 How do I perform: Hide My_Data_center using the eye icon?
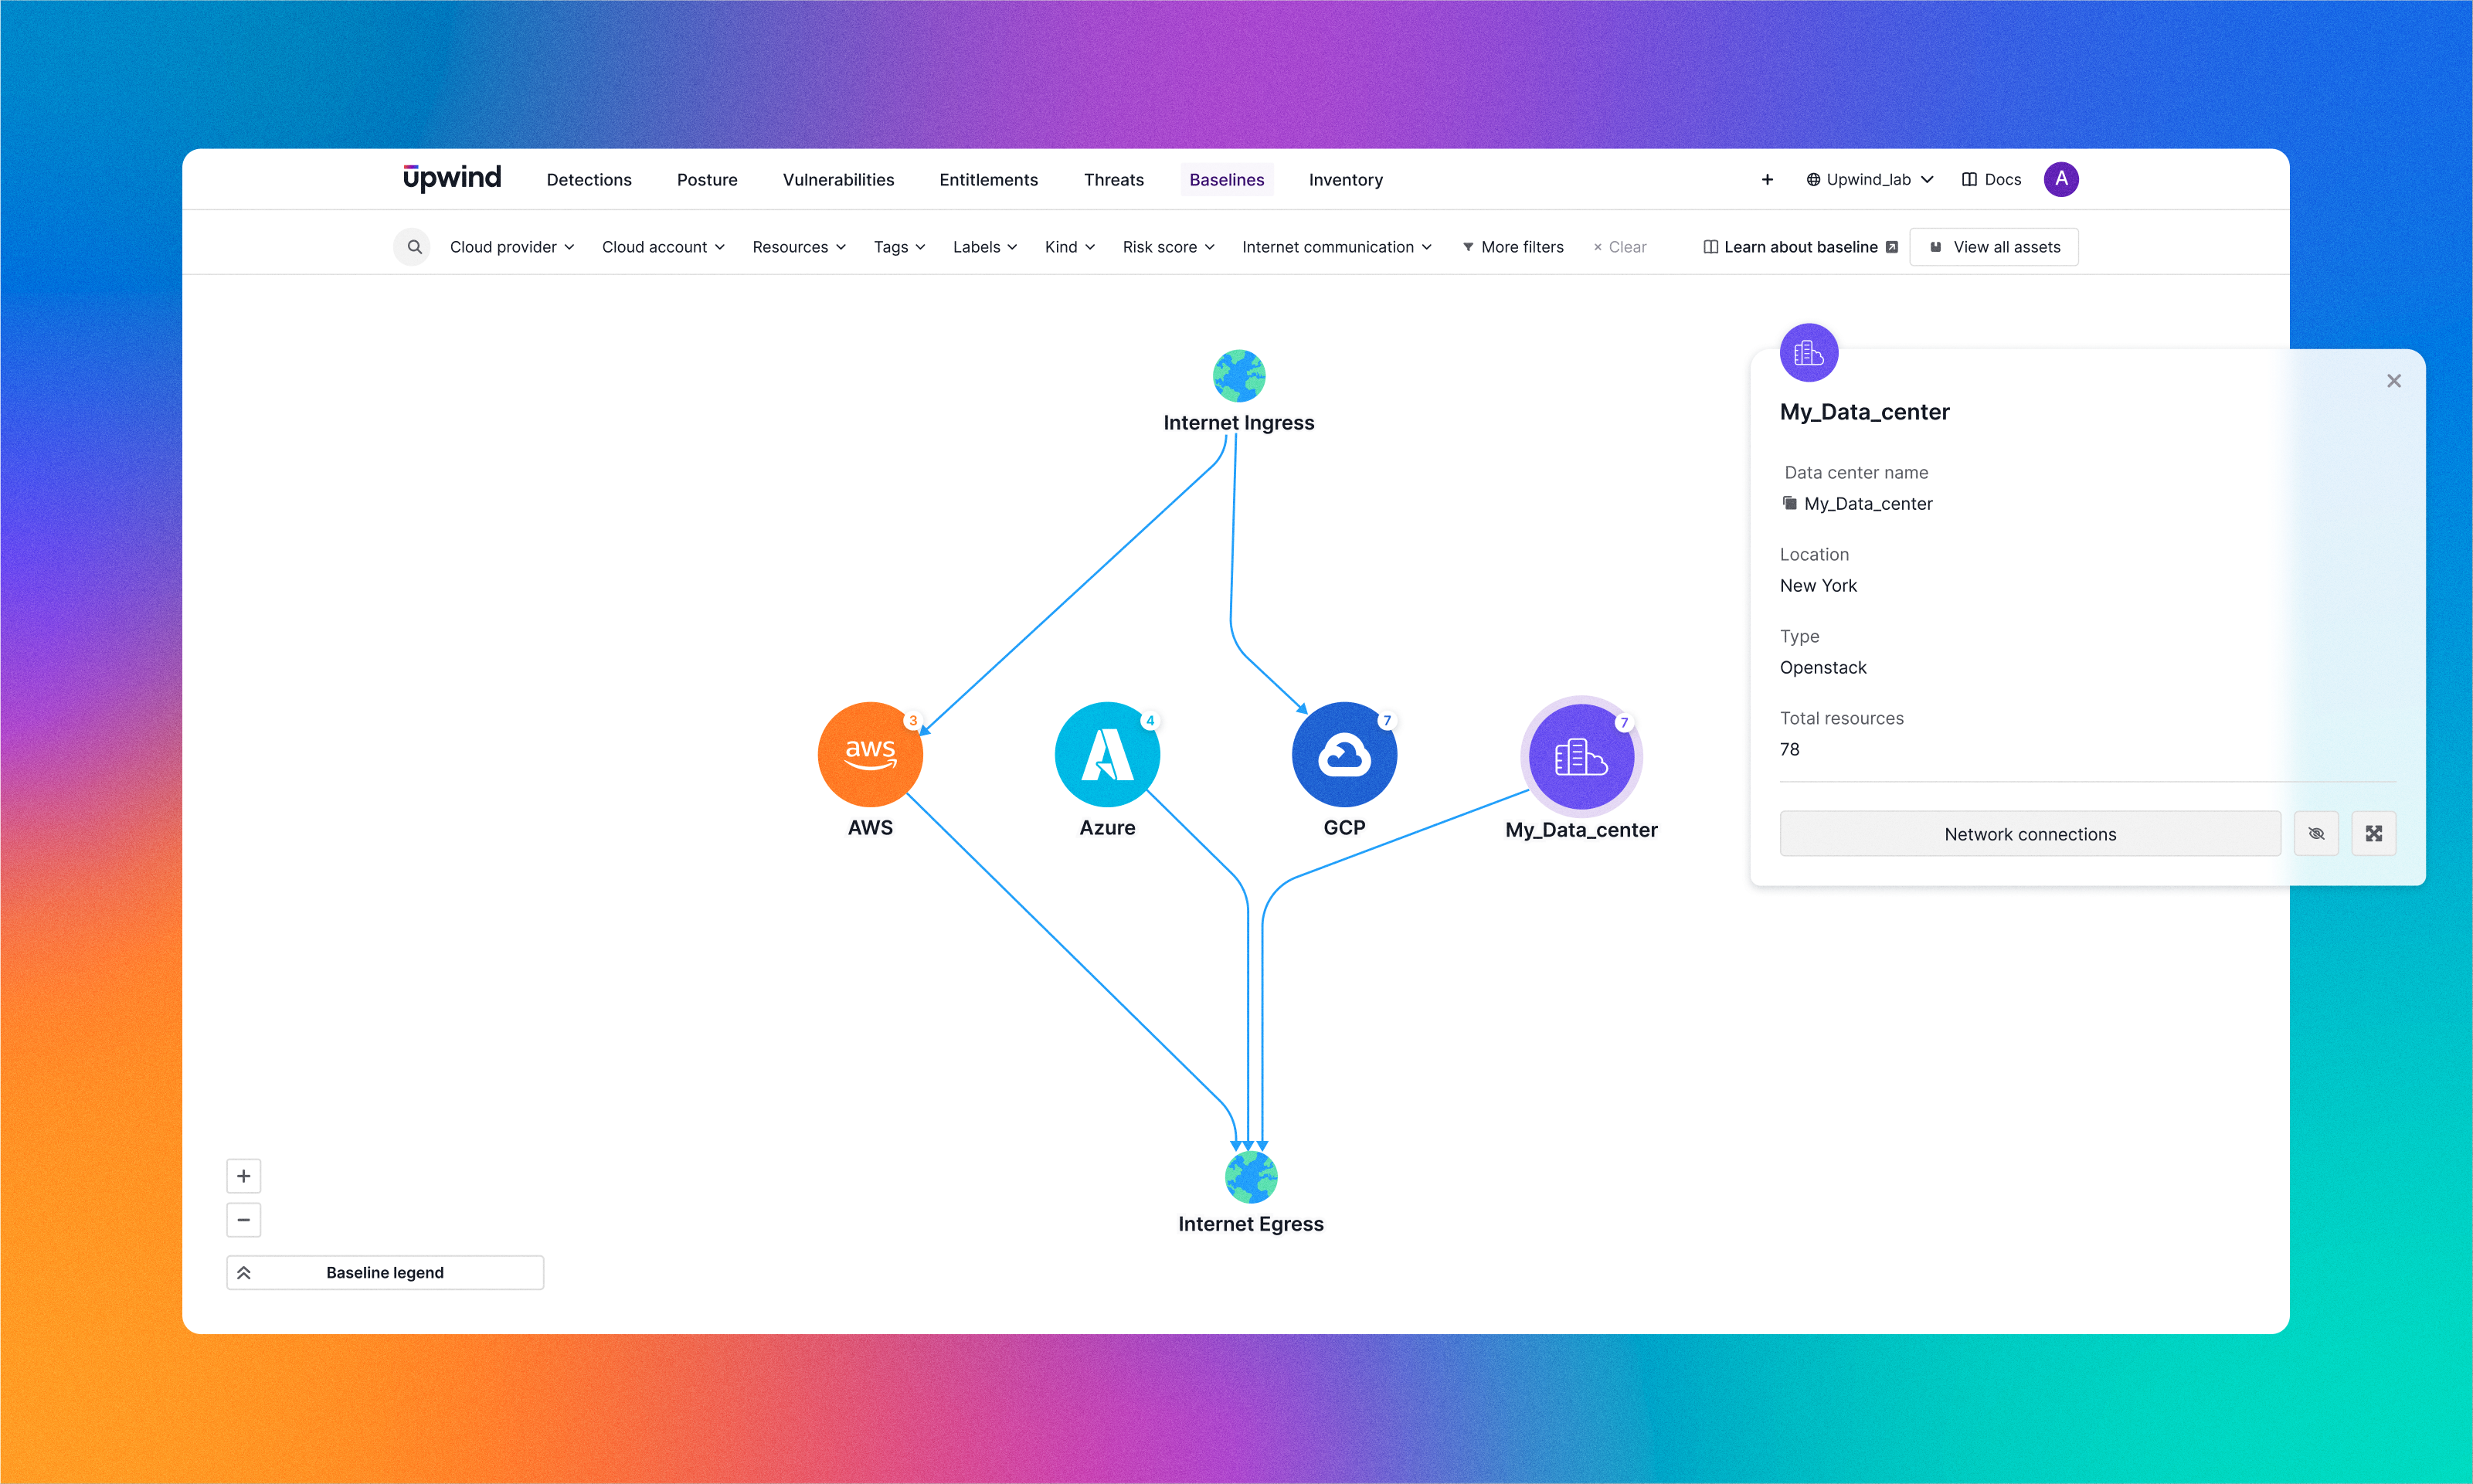pos(2316,833)
